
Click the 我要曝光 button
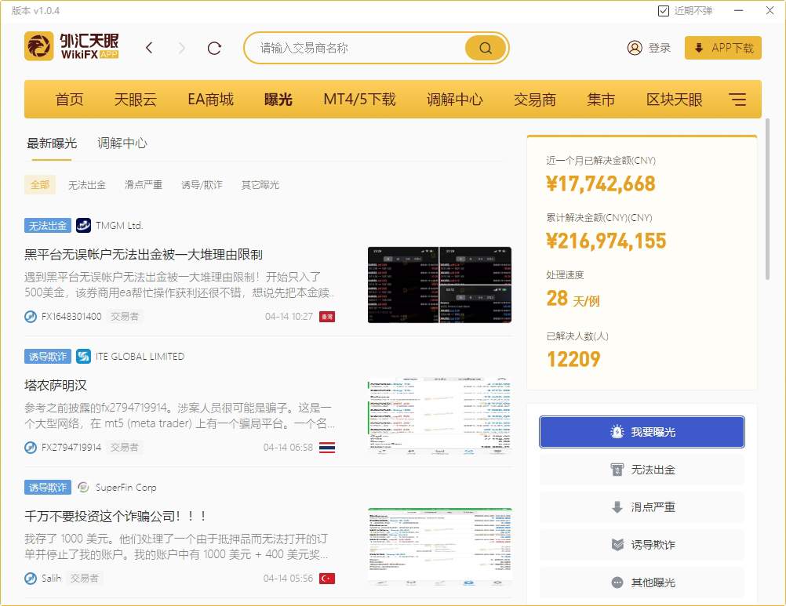pos(642,432)
